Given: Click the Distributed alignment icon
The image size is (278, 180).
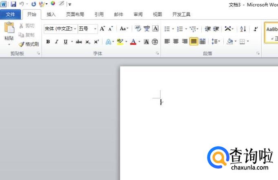Looking at the screenshot, I should (x=202, y=42).
